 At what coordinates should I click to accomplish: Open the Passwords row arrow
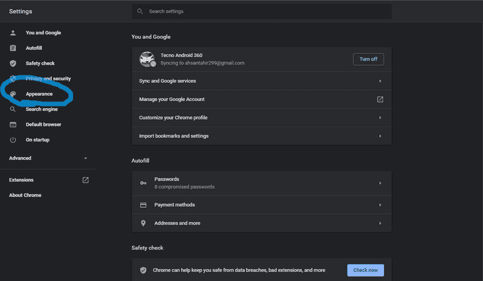click(380, 183)
